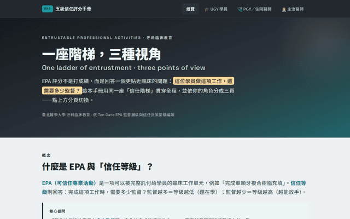The image size is (350, 219).
Task: Click the subtitle One ladder of entrustment
Action: (124, 68)
